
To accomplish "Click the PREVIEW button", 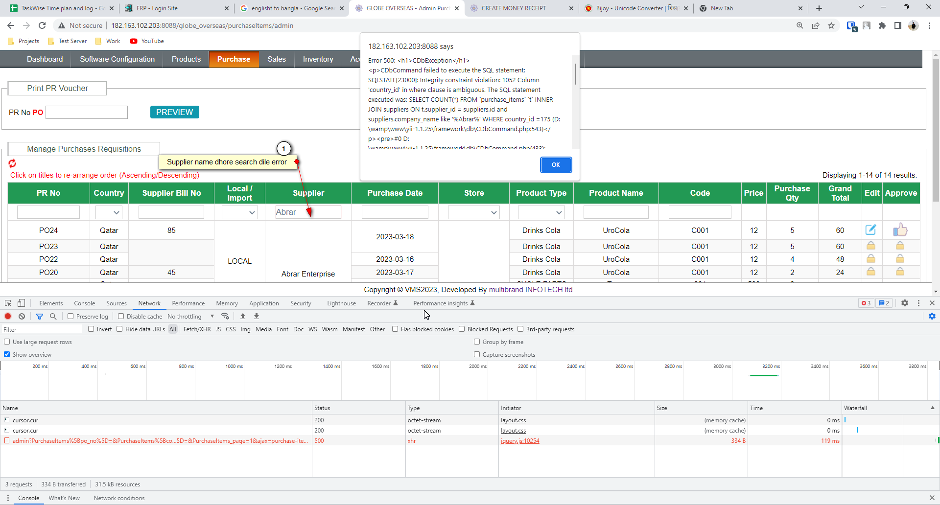I will [174, 112].
